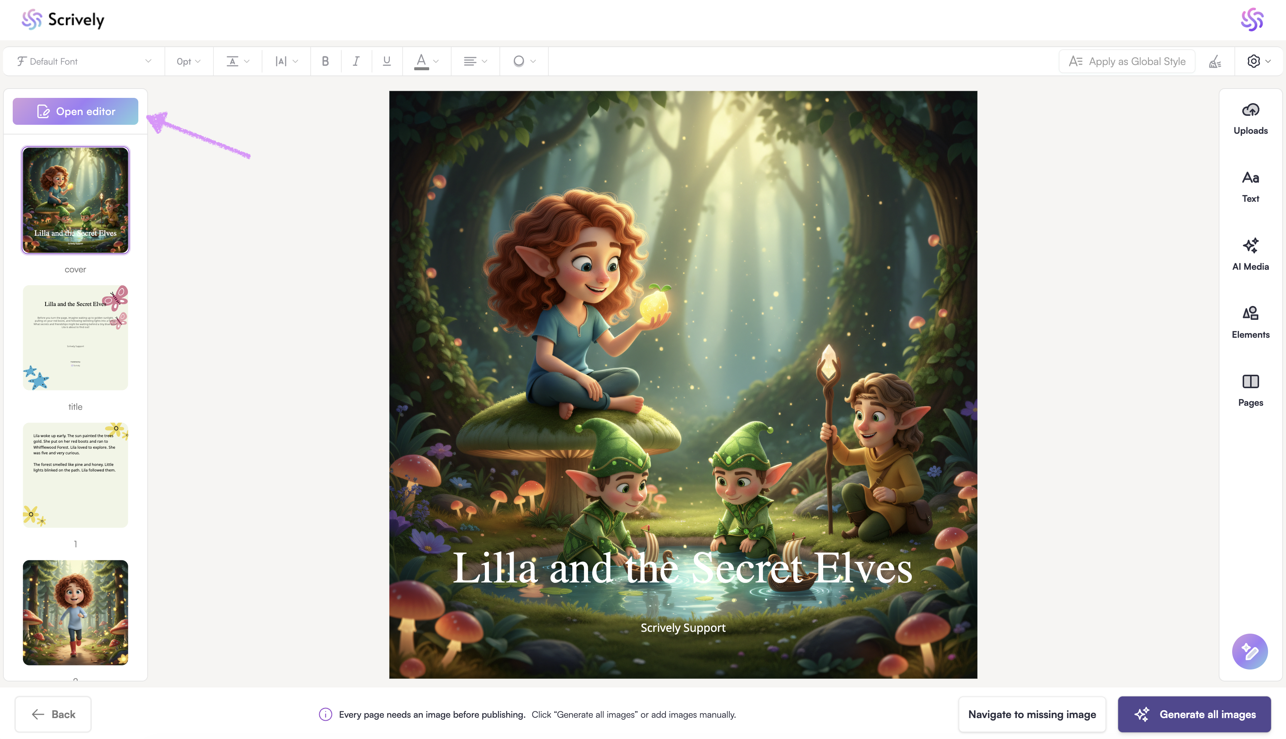1286x739 pixels.
Task: Toggle italic formatting
Action: [x=356, y=61]
